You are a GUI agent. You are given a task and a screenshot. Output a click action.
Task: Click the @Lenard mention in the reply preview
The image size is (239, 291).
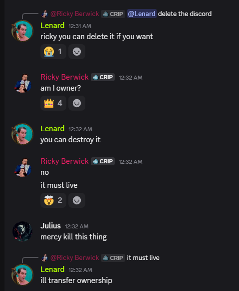tap(142, 14)
